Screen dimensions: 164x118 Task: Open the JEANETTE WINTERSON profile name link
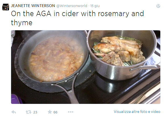pos(33,6)
